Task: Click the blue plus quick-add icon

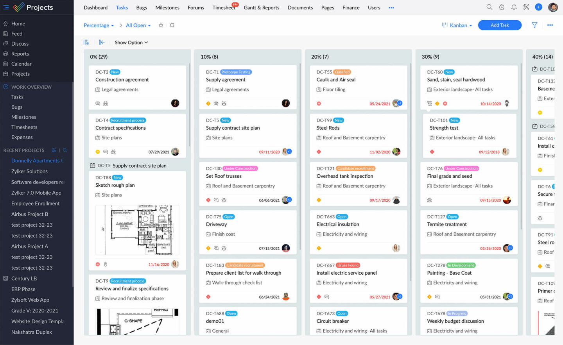Action: (538, 7)
